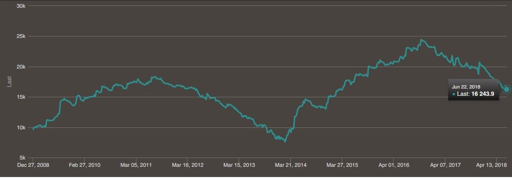512x178 pixels.
Task: Click the Jun 22, 2018 data point marker
Action: coord(507,89)
